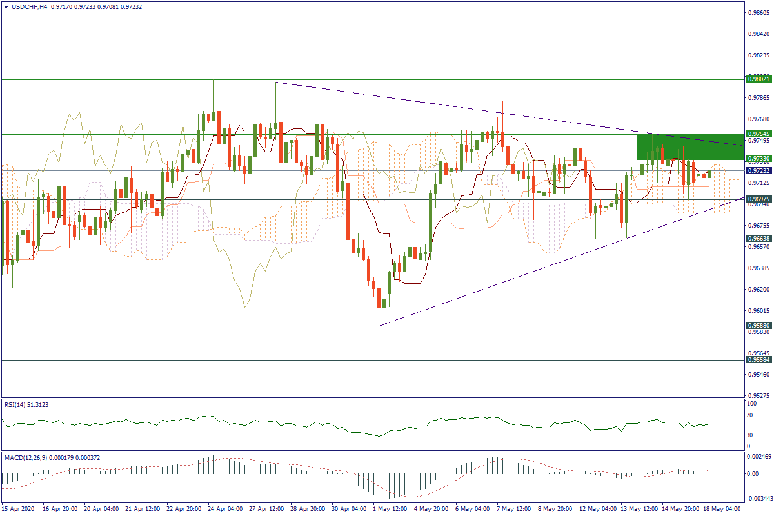This screenshot has width=774, height=516.
Task: Select the current price tag 0.97232
Action: [x=757, y=171]
